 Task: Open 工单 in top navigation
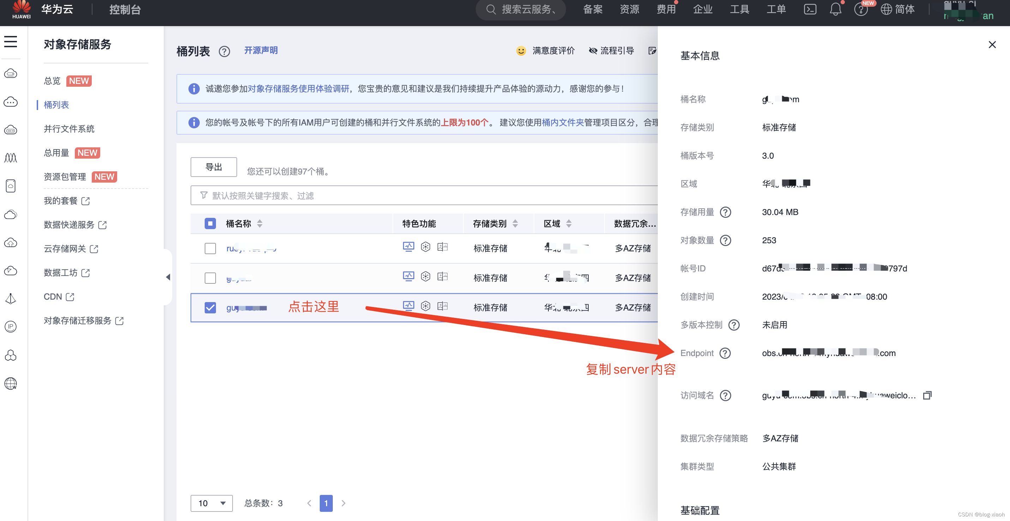pyautogui.click(x=776, y=10)
